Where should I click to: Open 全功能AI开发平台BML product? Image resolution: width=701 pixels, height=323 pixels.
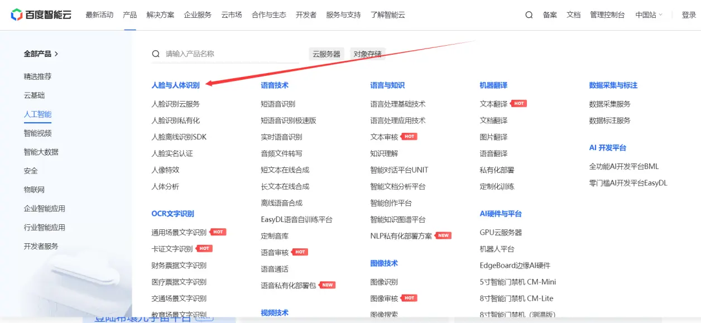(x=624, y=166)
